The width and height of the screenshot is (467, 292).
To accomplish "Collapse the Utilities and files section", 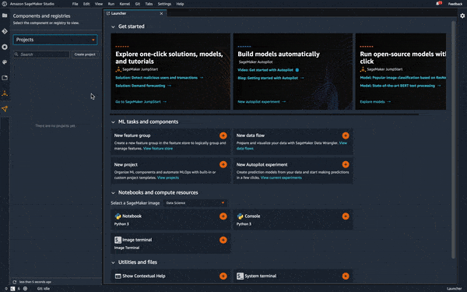I will pos(113,263).
